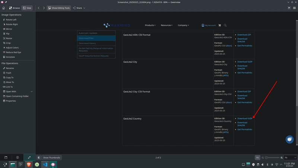Image resolution: width=298 pixels, height=168 pixels.
Task: Show file Properties
Action: click(9, 101)
